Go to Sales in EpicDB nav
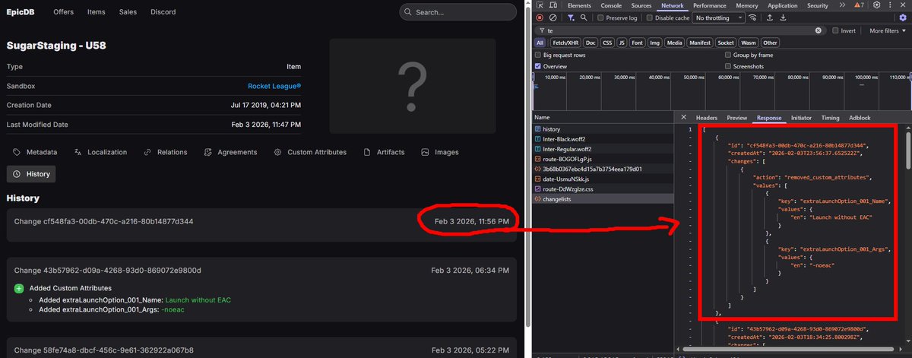Screen dimensions: 912x358 (128, 12)
